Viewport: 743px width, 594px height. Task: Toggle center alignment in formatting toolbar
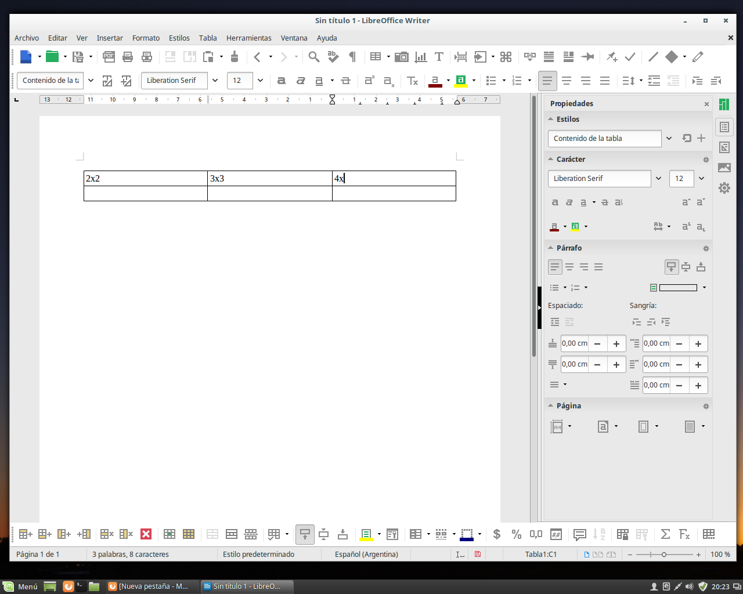pos(567,81)
